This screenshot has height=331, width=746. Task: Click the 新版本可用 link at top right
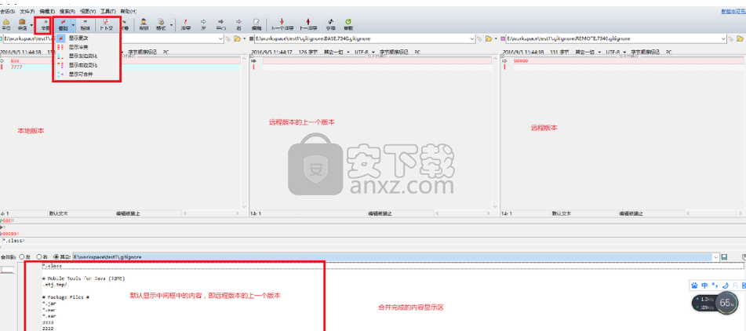[x=733, y=11]
